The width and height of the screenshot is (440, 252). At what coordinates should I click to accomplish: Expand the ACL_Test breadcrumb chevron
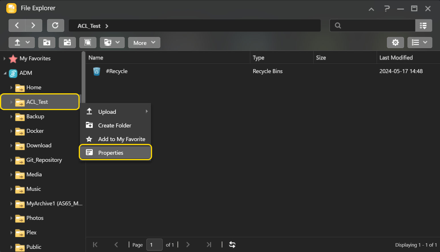coord(107,26)
